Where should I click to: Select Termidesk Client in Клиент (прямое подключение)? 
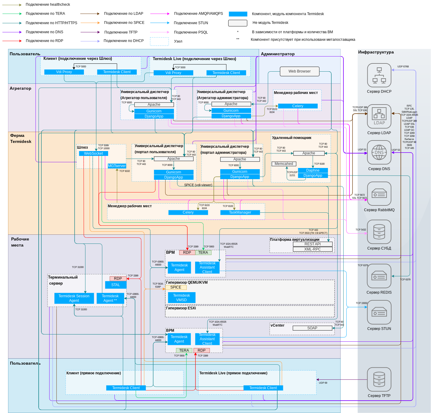[126, 388]
